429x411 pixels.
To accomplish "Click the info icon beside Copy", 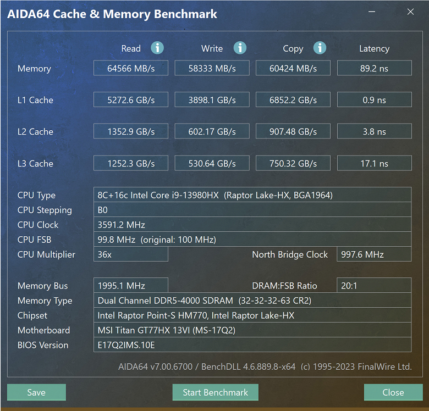I will pyautogui.click(x=320, y=48).
